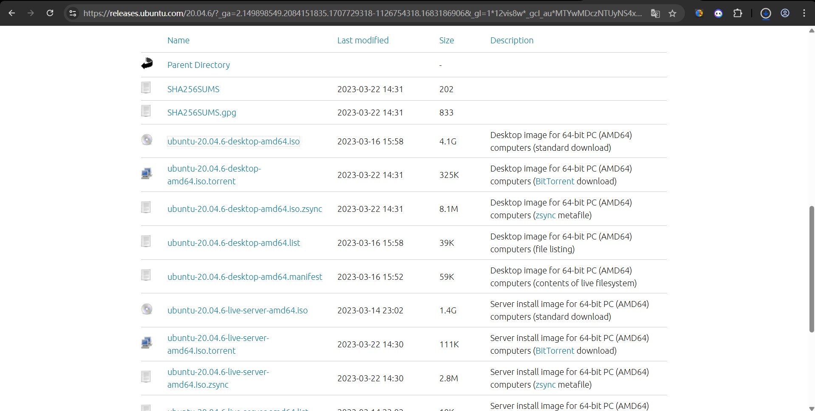Viewport: 815px width, 411px height.
Task: Follow the zsync link in desktop zsync description
Action: [546, 215]
